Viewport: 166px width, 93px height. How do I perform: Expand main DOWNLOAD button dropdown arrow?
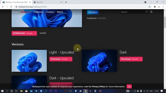pos(35,33)
